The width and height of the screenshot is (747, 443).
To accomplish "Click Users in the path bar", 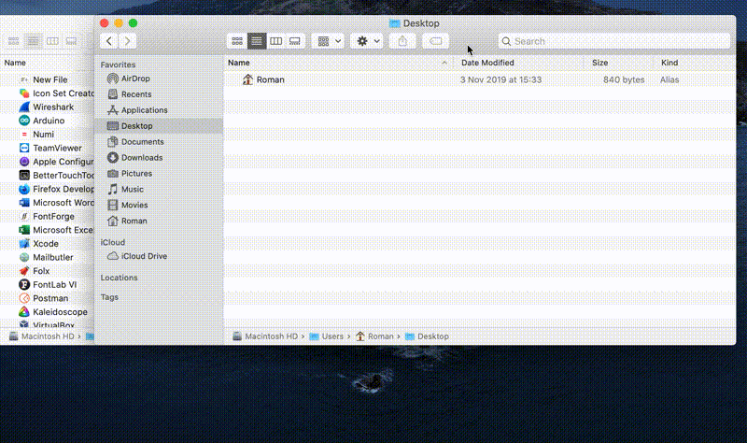I will point(327,336).
